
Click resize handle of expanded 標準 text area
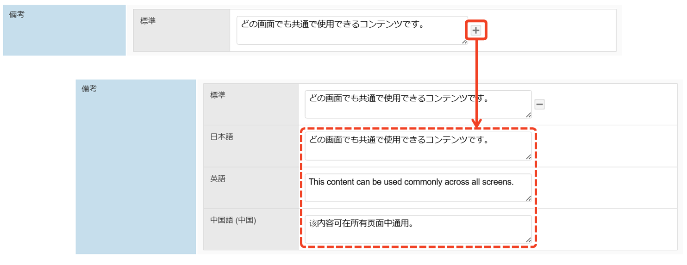(528, 115)
